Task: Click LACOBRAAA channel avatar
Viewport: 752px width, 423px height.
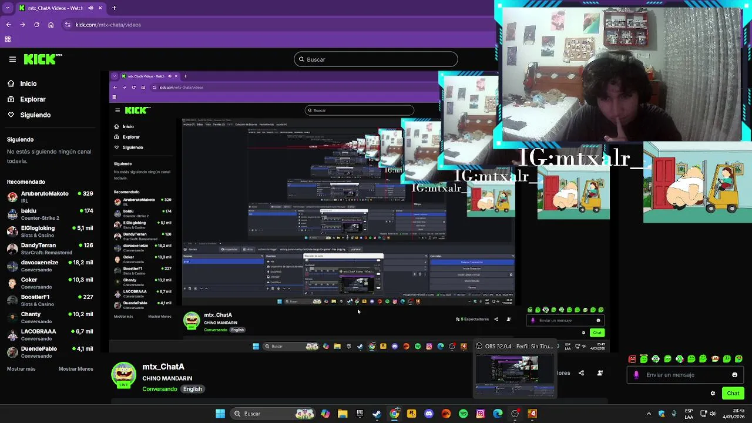Action: [12, 335]
